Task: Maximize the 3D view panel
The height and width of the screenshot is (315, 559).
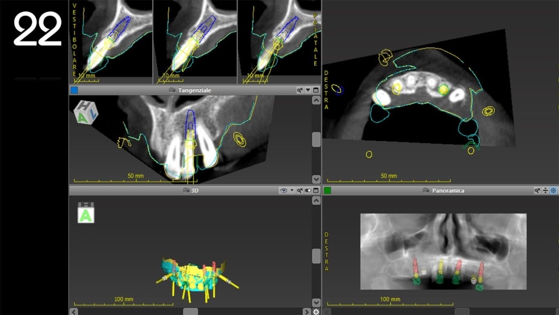Action: click(x=316, y=191)
